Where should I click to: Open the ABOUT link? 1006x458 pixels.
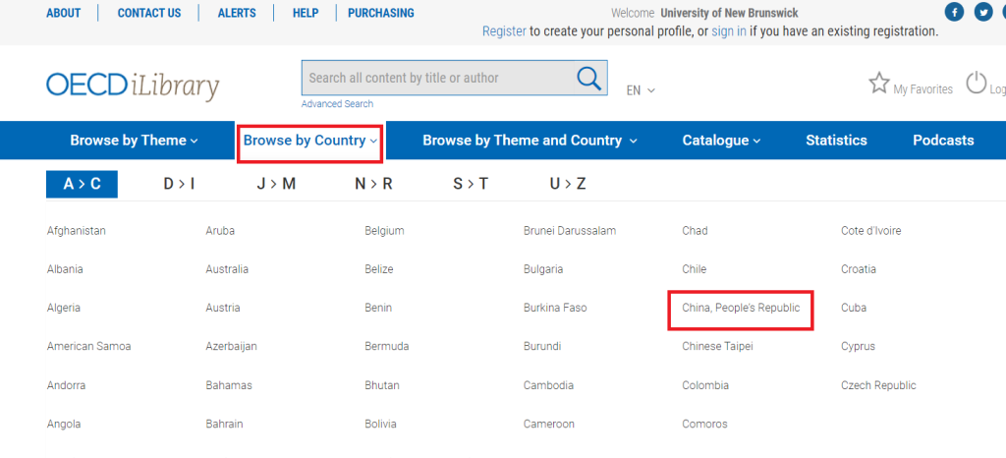click(x=64, y=13)
